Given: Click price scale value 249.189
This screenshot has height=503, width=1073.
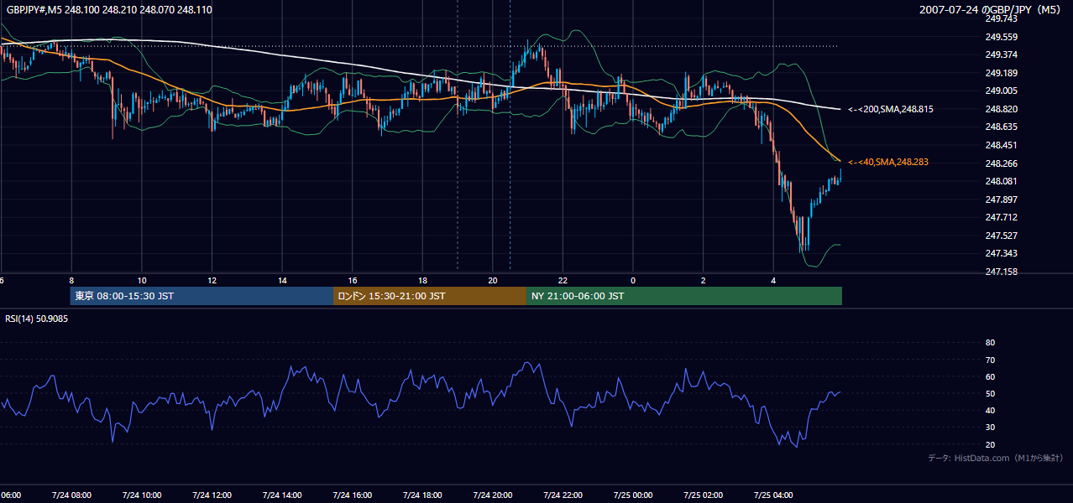Looking at the screenshot, I should point(1001,73).
